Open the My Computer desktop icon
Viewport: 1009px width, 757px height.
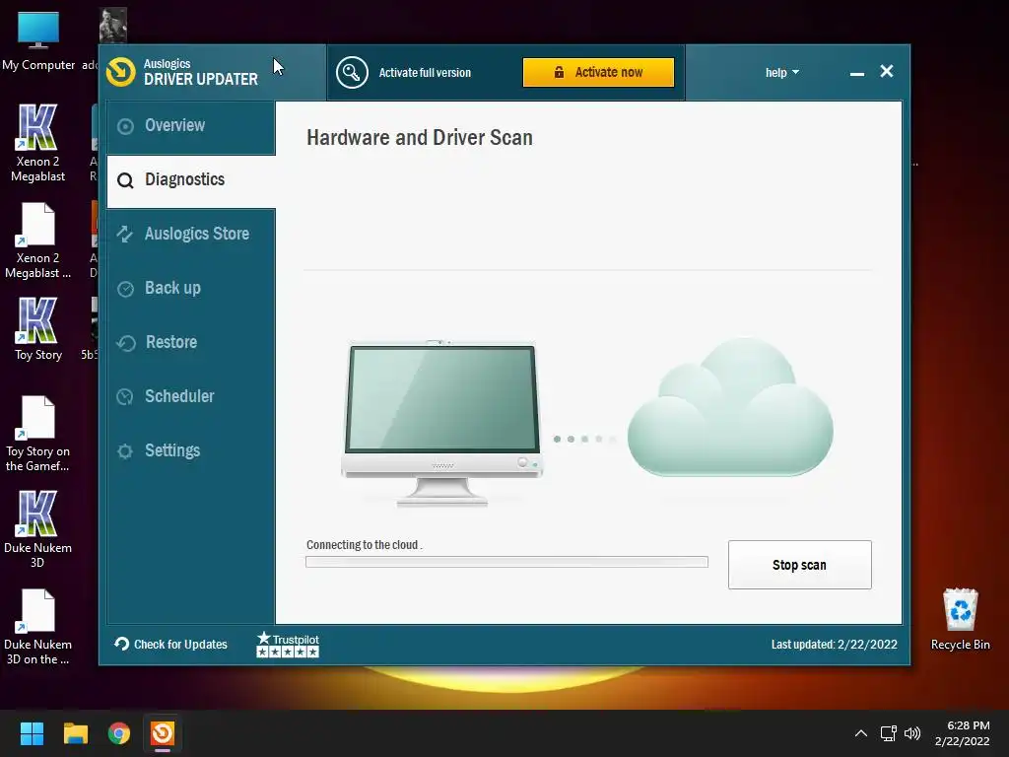pyautogui.click(x=38, y=41)
